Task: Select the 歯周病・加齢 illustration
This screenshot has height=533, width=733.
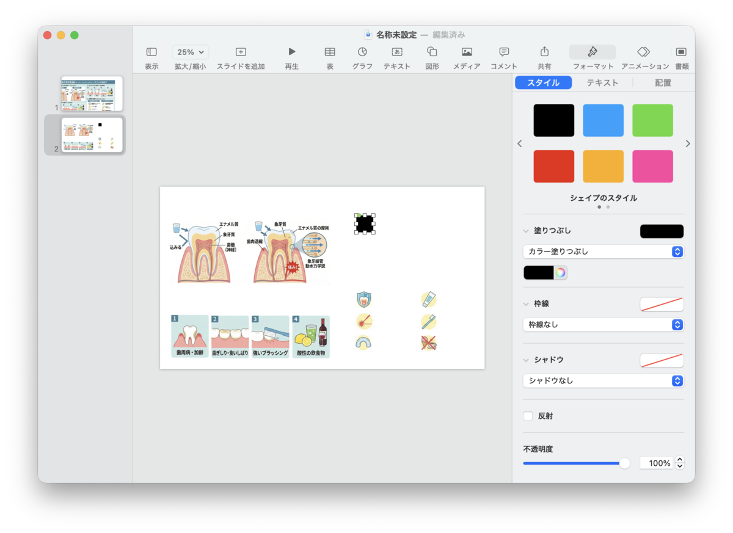Action: [x=189, y=336]
